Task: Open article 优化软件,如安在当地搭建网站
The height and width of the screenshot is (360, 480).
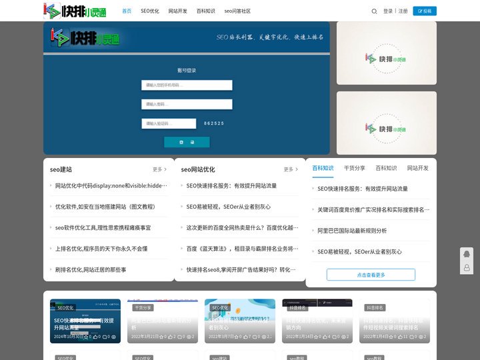Action: click(x=105, y=207)
